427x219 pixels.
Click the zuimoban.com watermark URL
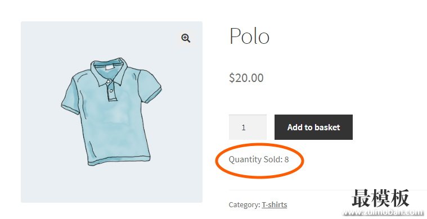pyautogui.click(x=384, y=212)
